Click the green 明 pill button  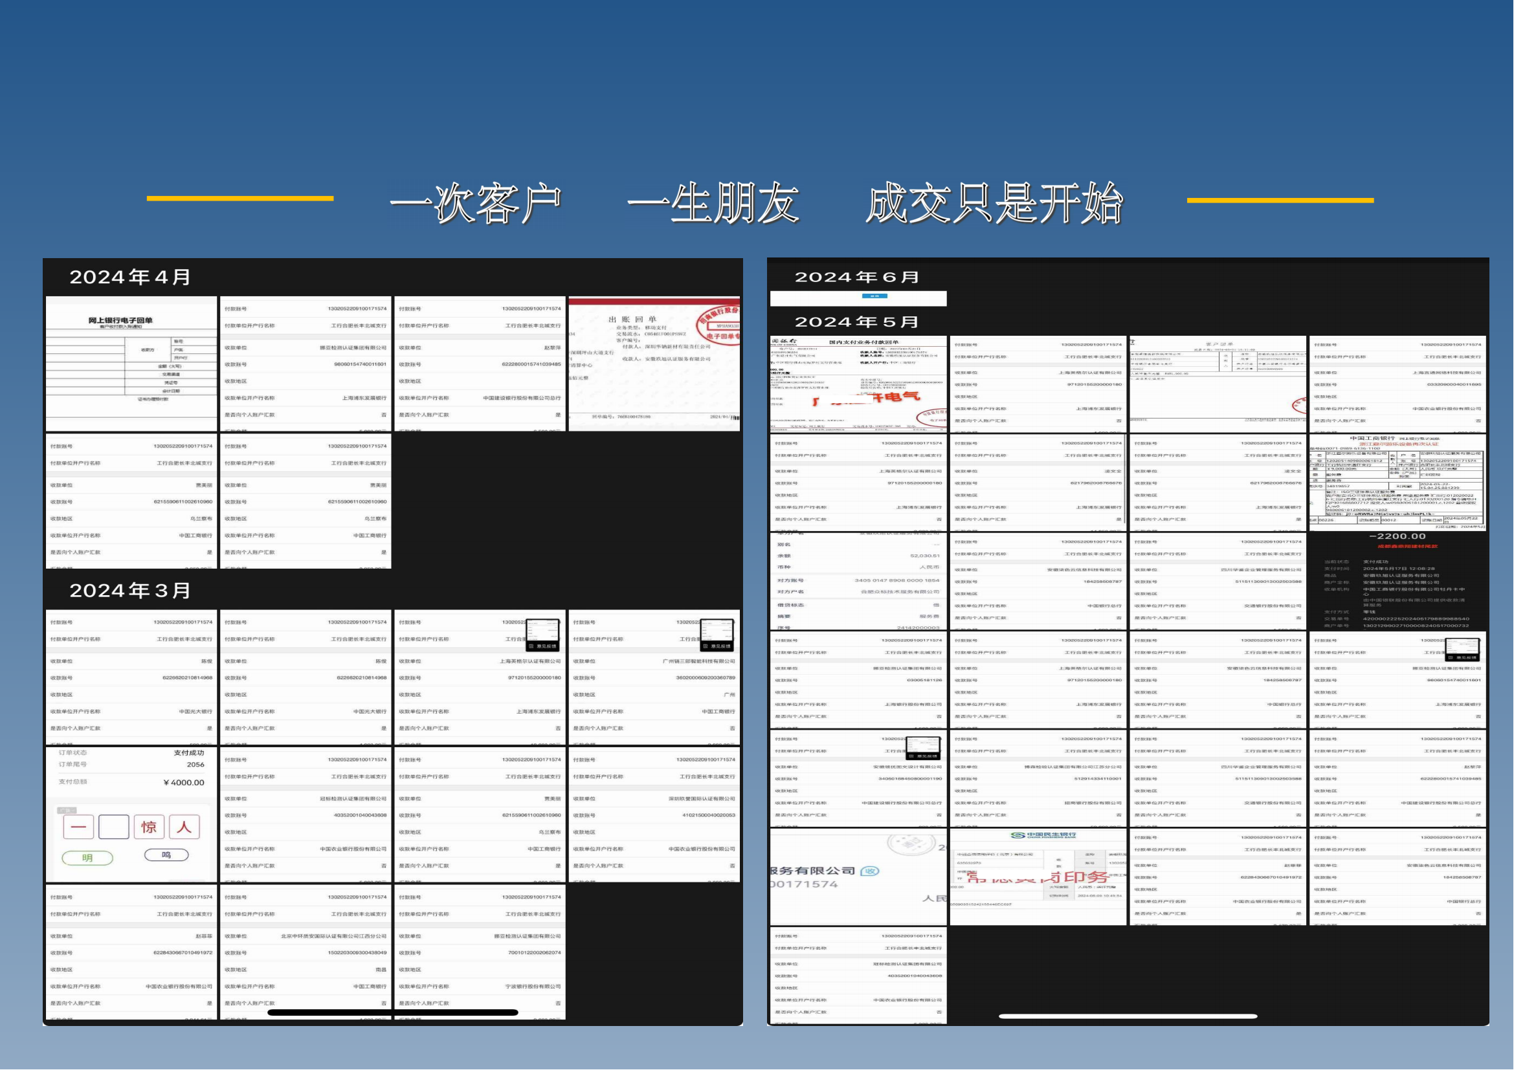(x=87, y=858)
